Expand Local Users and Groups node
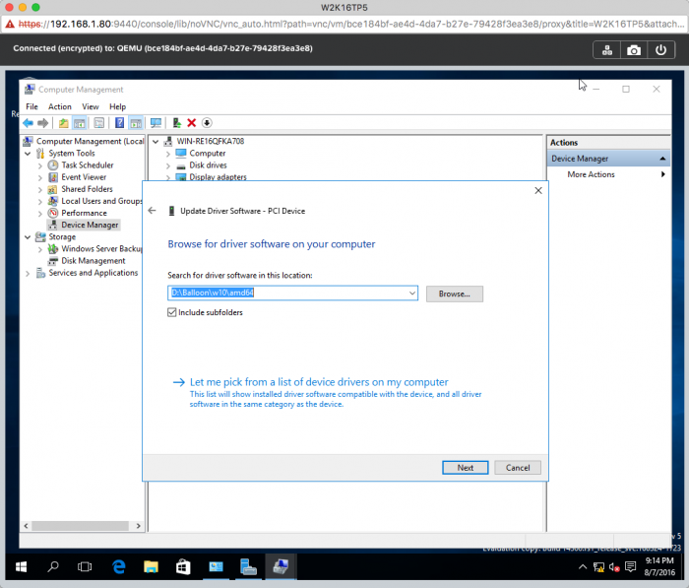689x588 pixels. point(40,202)
